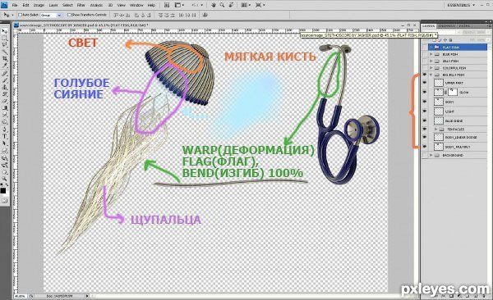Select the BODY_MULTIPLY layer
Viewport: 493px width, 300px height.
tap(458, 147)
